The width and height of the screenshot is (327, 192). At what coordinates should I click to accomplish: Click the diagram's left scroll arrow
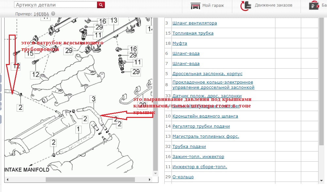(x=7, y=179)
